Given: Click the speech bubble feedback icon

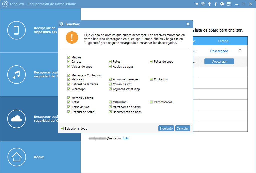Looking at the screenshot, I should 222,4.
